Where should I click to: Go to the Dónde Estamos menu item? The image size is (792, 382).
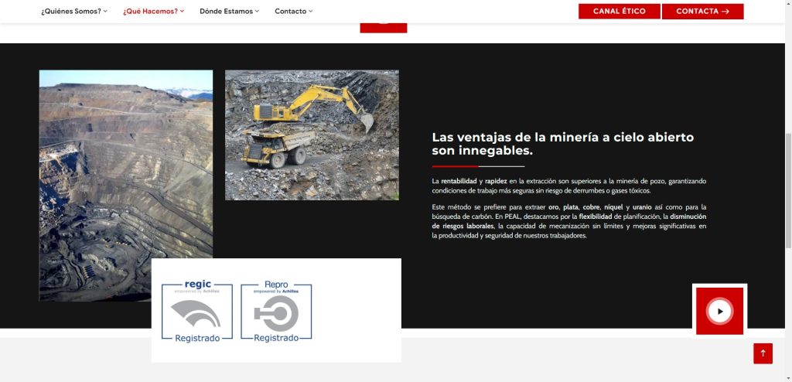pyautogui.click(x=226, y=12)
